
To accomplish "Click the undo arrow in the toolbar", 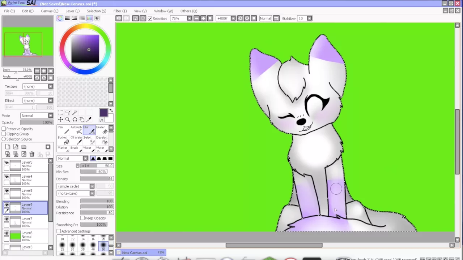I will [x=119, y=18].
